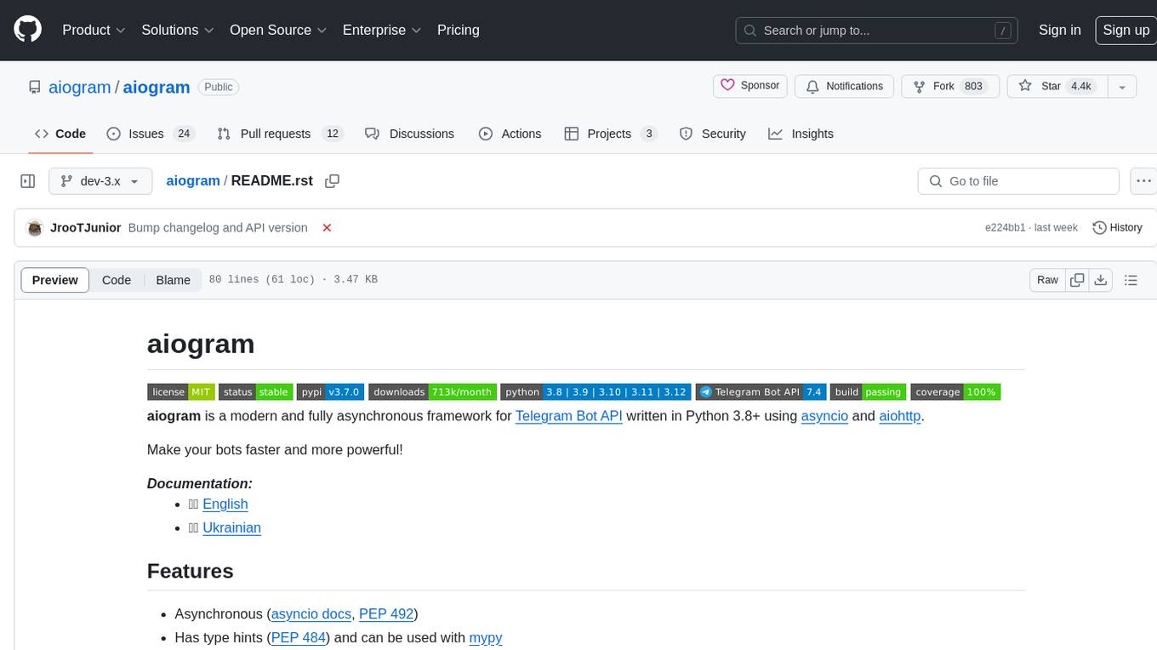Open the asyncio link
The image size is (1157, 650).
point(824,416)
